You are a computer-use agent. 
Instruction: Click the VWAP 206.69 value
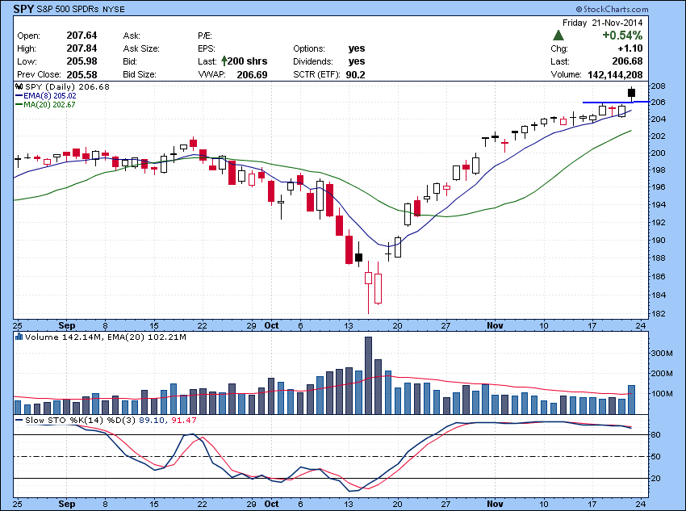251,74
